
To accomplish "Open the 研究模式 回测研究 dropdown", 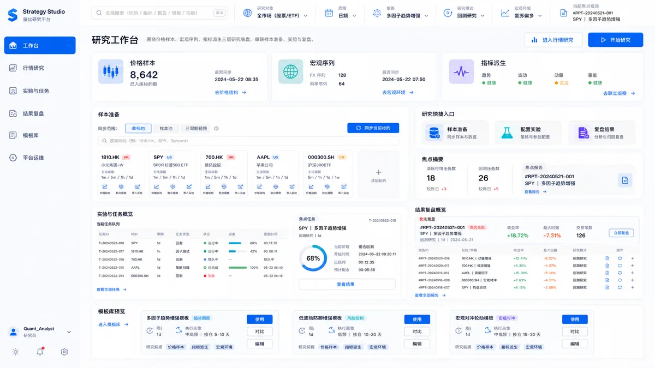I will pos(465,13).
